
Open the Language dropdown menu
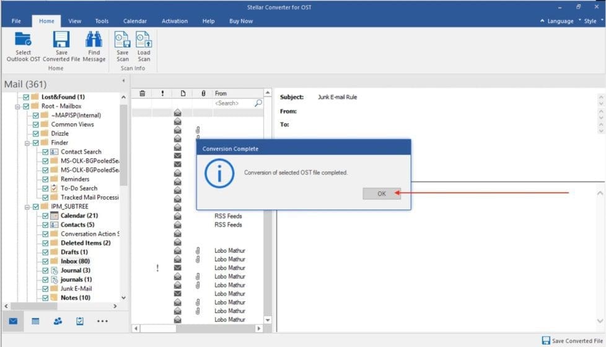557,21
